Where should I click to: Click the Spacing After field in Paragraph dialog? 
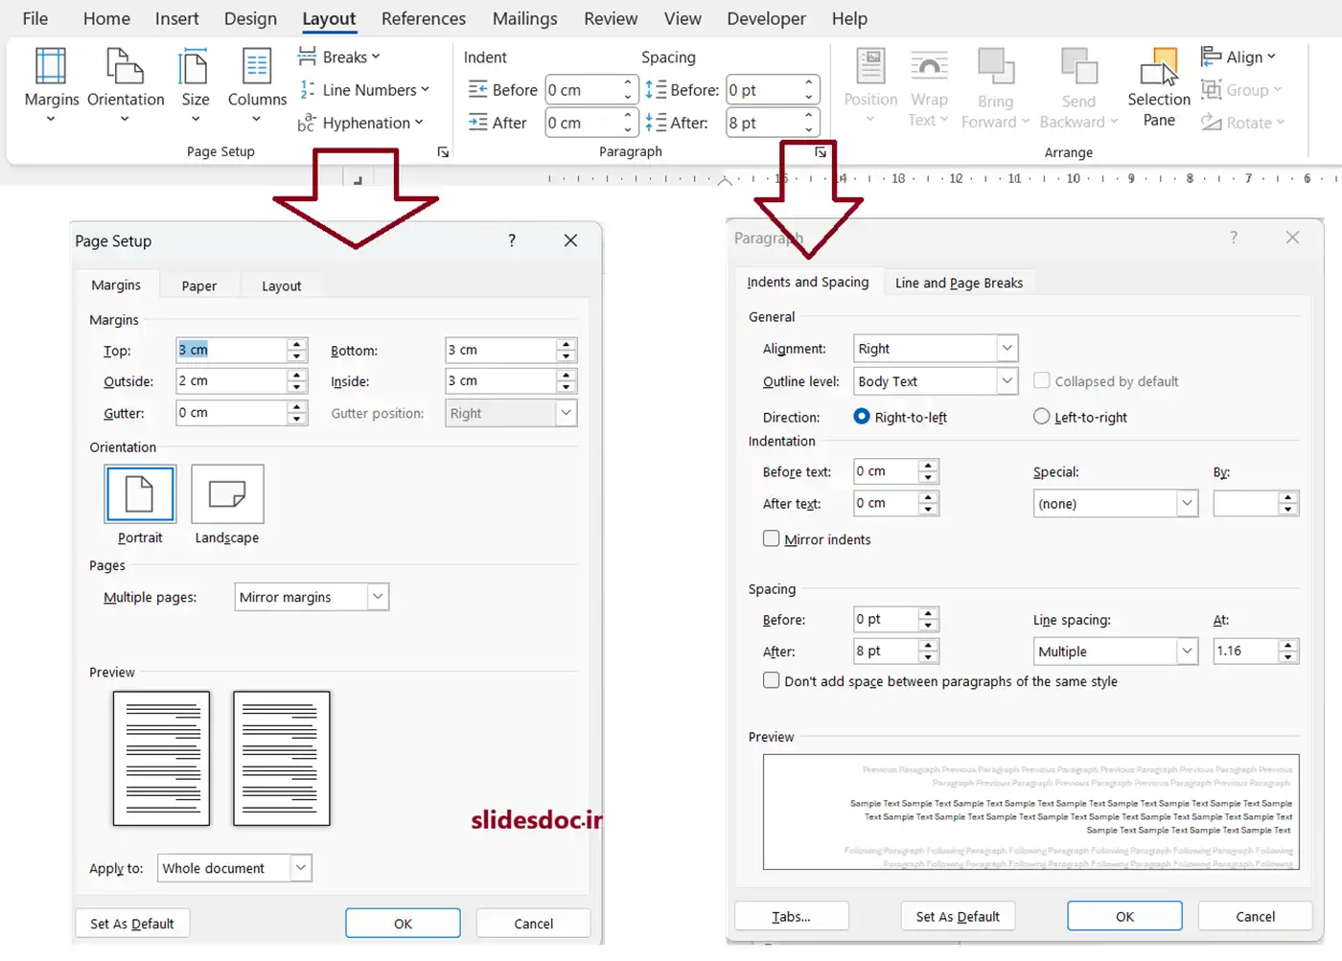[x=886, y=651]
